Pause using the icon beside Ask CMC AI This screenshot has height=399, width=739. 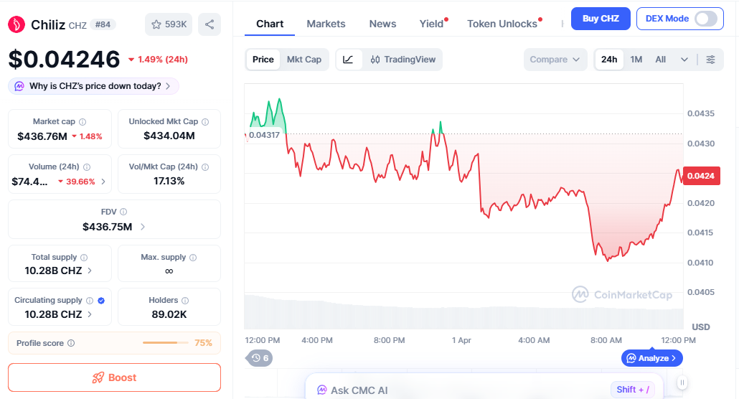682,382
